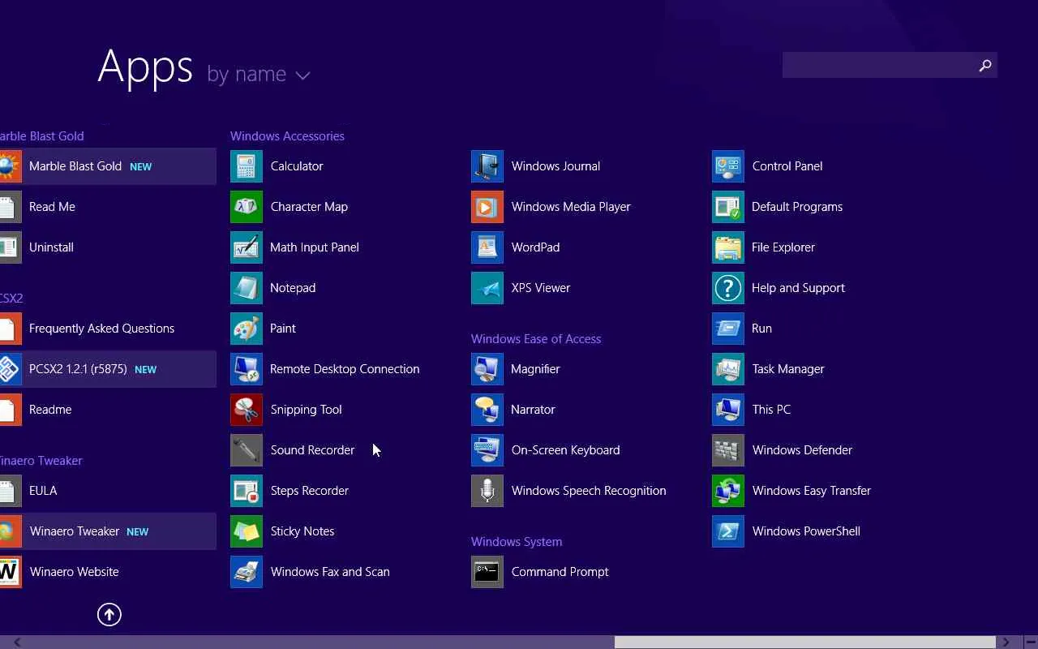This screenshot has width=1038, height=649.
Task: Open Command Prompt icon
Action: tap(487, 572)
